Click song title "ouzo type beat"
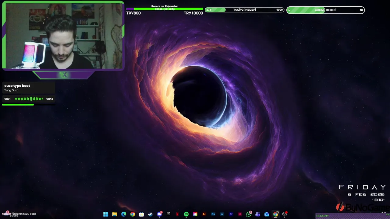This screenshot has width=390, height=219. 17,86
